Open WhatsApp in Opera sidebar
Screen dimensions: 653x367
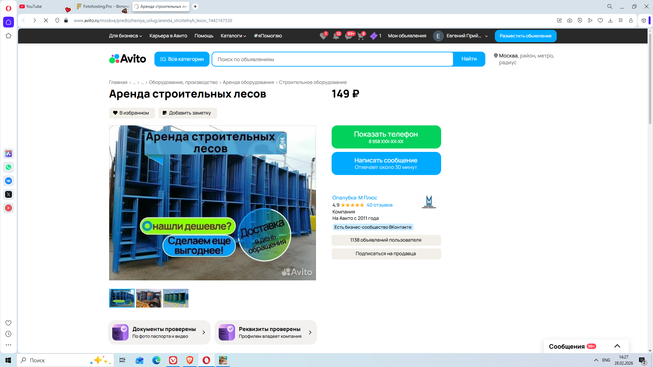pos(9,167)
